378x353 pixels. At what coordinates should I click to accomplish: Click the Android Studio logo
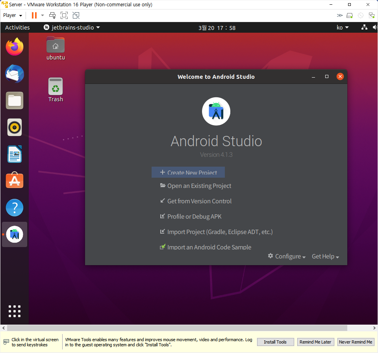pos(216,111)
